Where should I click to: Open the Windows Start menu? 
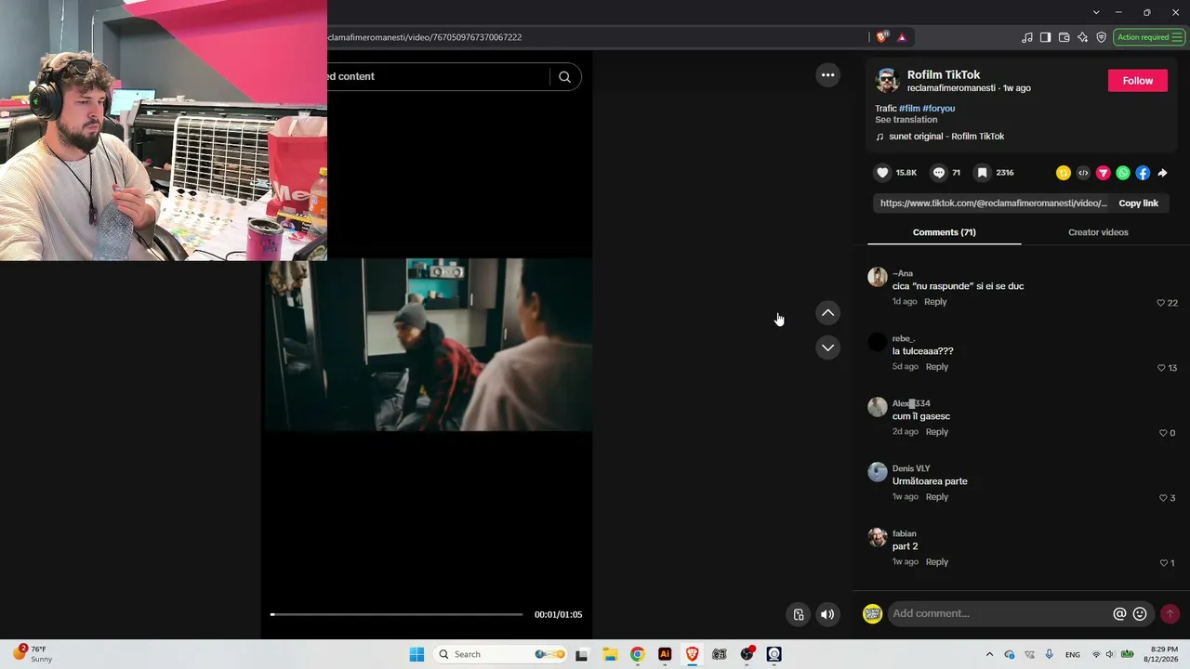(416, 654)
